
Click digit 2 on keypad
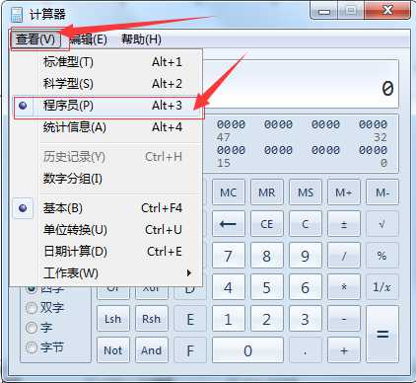(267, 319)
